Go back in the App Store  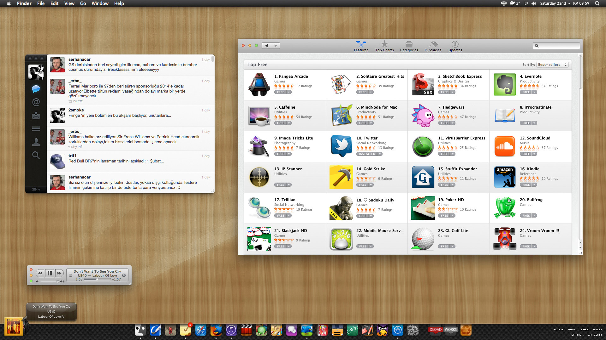coord(266,46)
